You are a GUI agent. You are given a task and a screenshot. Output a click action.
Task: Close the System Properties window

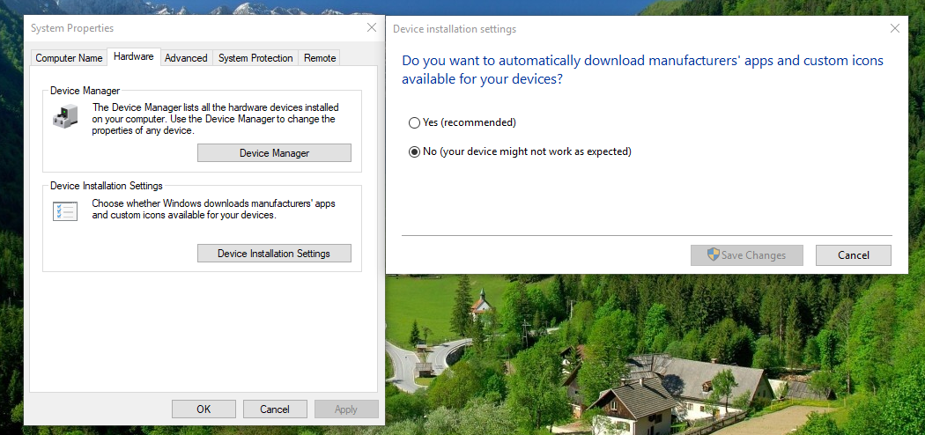[x=372, y=28]
